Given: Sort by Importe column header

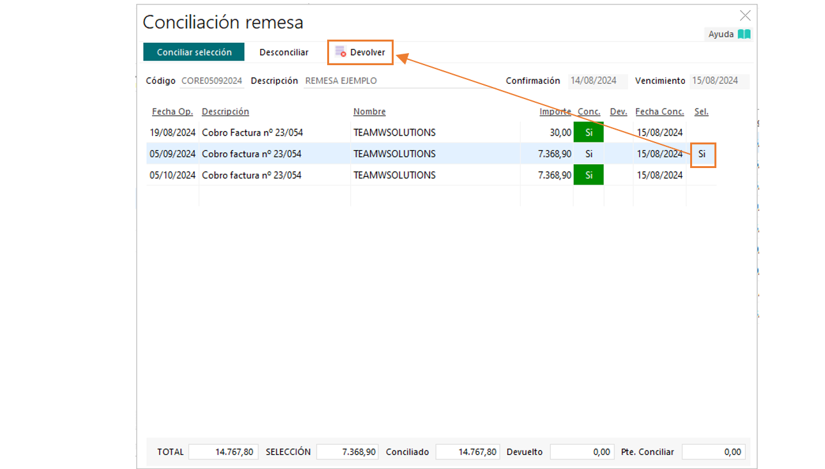Looking at the screenshot, I should [x=555, y=112].
